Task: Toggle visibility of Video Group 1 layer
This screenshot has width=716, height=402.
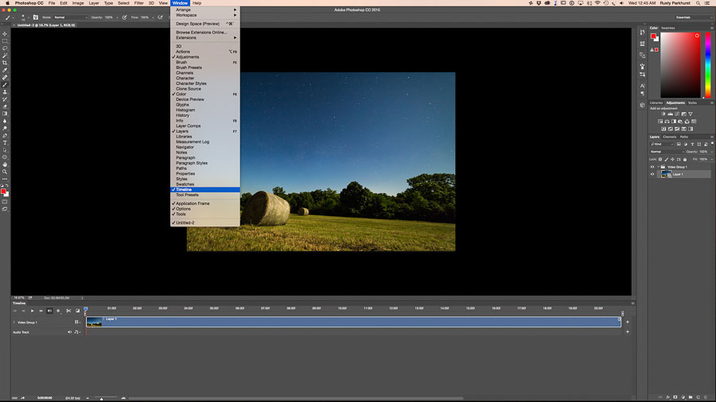Action: click(x=652, y=167)
